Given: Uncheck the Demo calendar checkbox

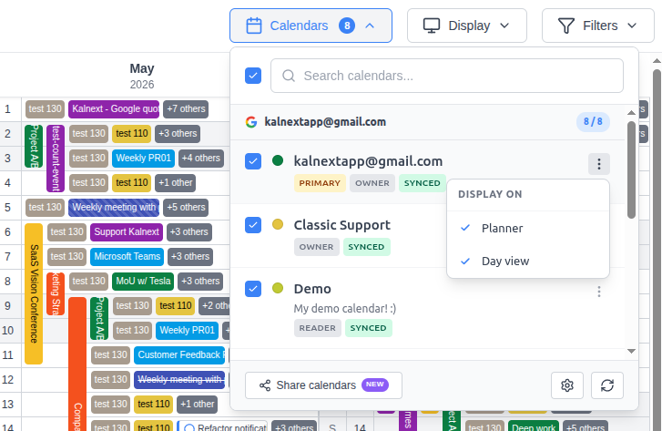Looking at the screenshot, I should (253, 289).
